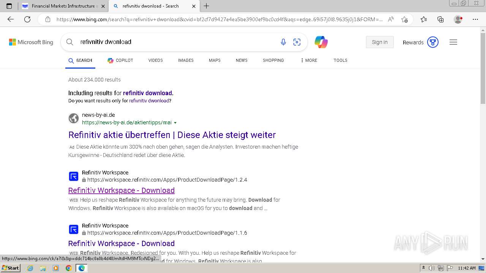Click the browser address bar URL
This screenshot has width=486, height=273.
coord(219,19)
